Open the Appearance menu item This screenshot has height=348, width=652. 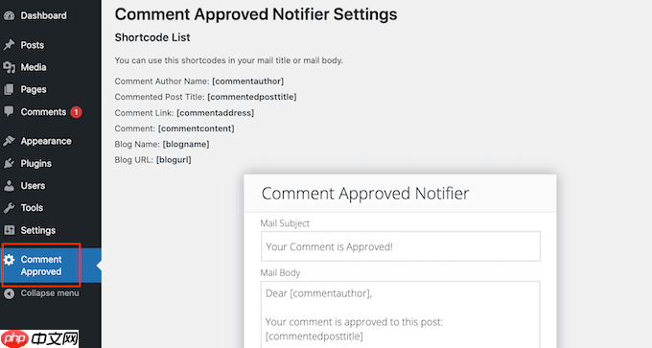click(x=46, y=141)
